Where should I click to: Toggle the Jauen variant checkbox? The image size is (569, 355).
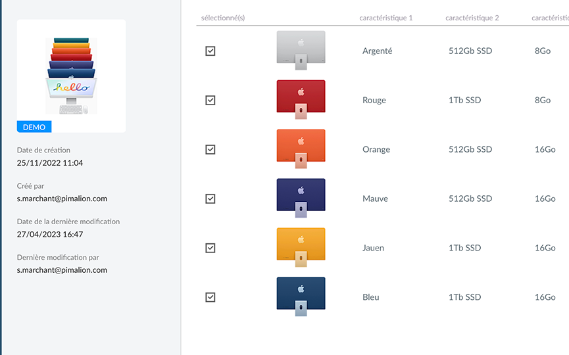210,248
